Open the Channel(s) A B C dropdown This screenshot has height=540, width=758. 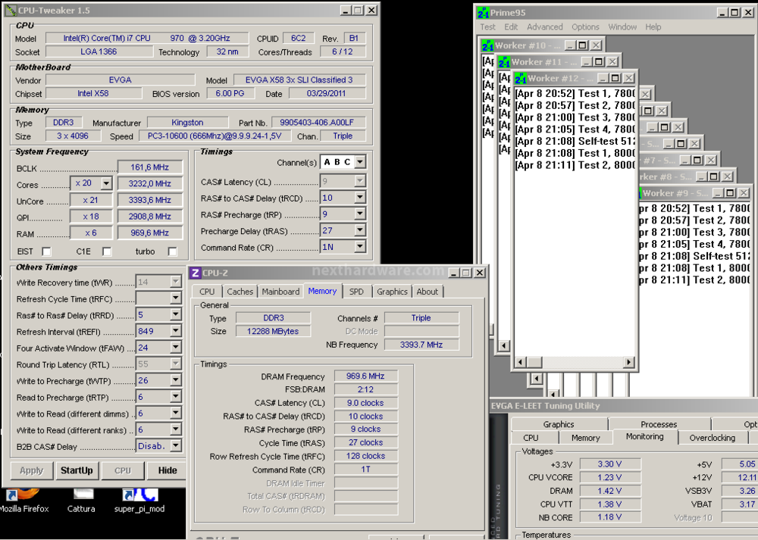coord(360,162)
